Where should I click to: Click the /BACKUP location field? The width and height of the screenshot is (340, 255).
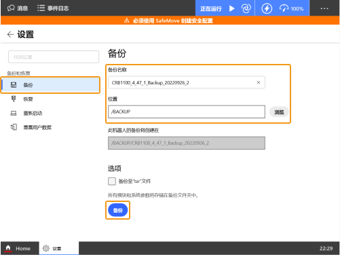coord(187,112)
